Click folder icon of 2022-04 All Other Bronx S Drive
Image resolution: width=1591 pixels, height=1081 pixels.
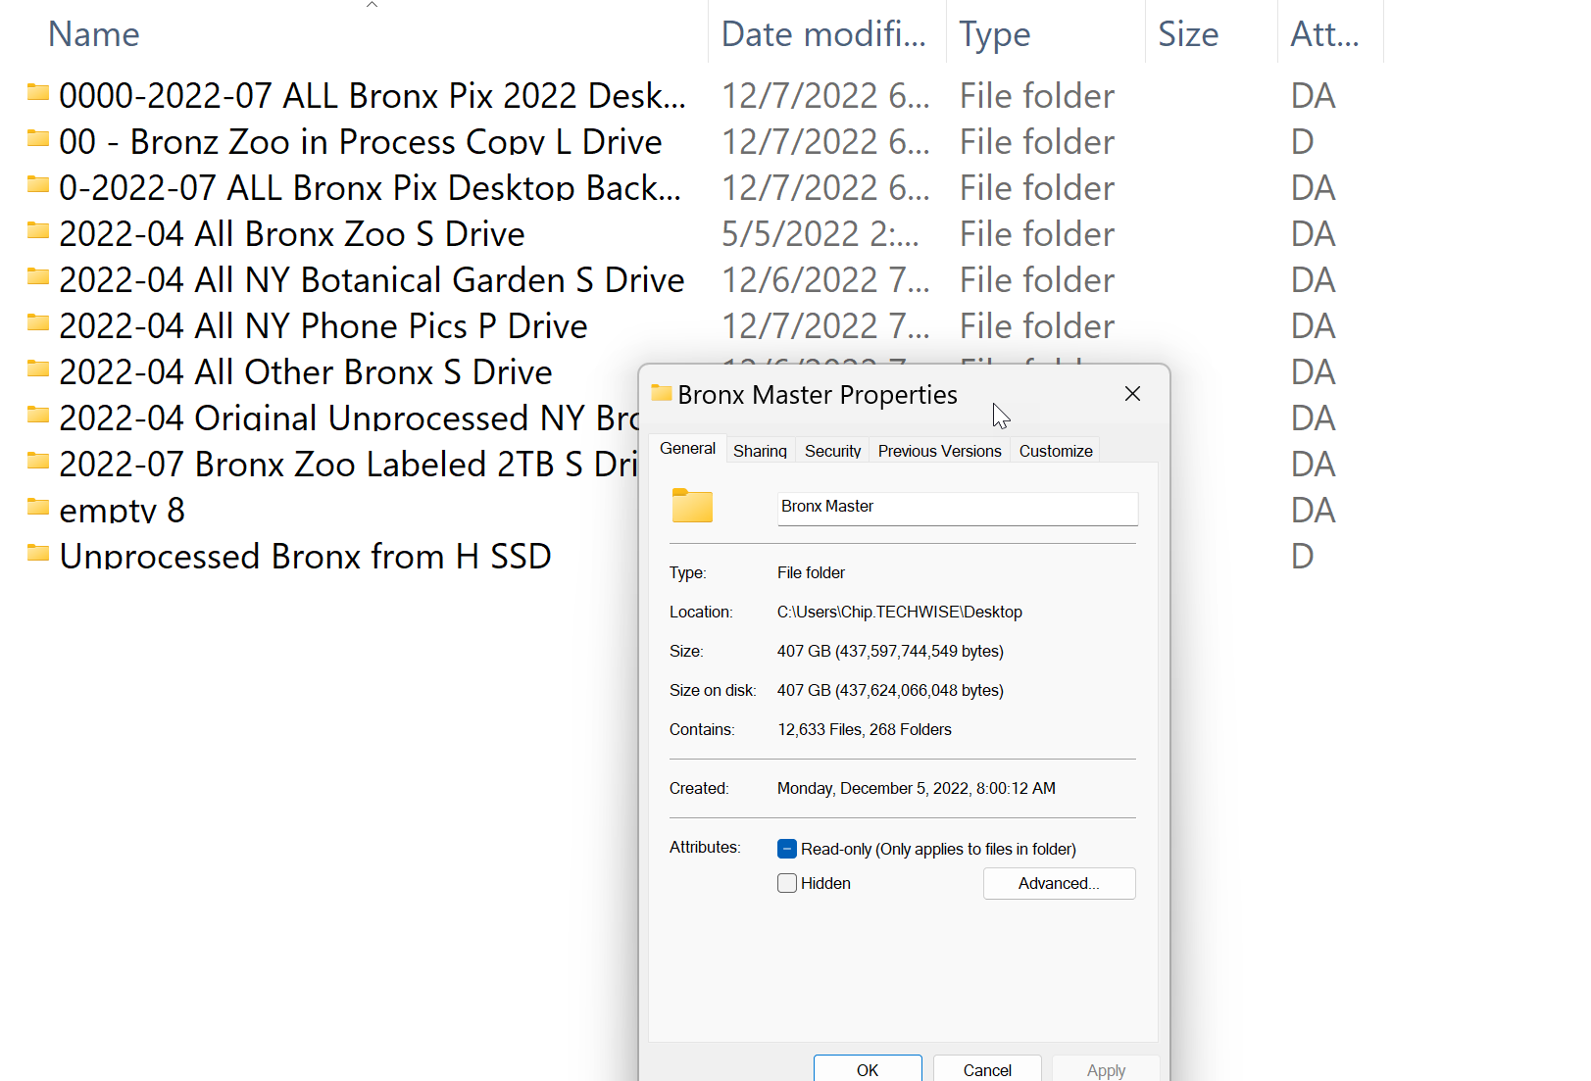38,369
